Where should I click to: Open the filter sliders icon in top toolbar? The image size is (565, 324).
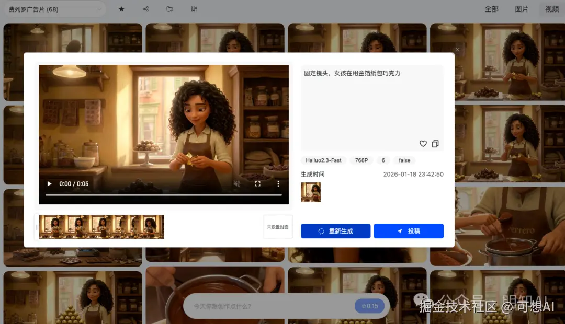coord(194,9)
